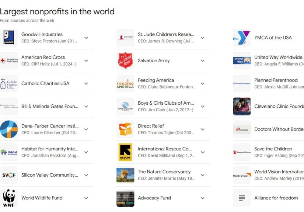This screenshot has width=304, height=212.
Task: Open the Save the Children result
Action: (273, 149)
